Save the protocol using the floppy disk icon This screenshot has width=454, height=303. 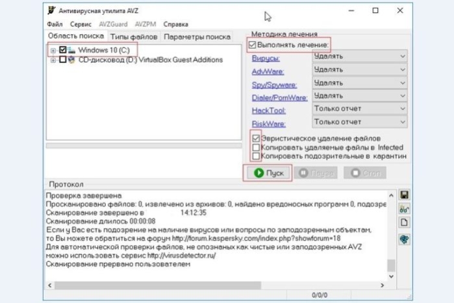coord(404,195)
